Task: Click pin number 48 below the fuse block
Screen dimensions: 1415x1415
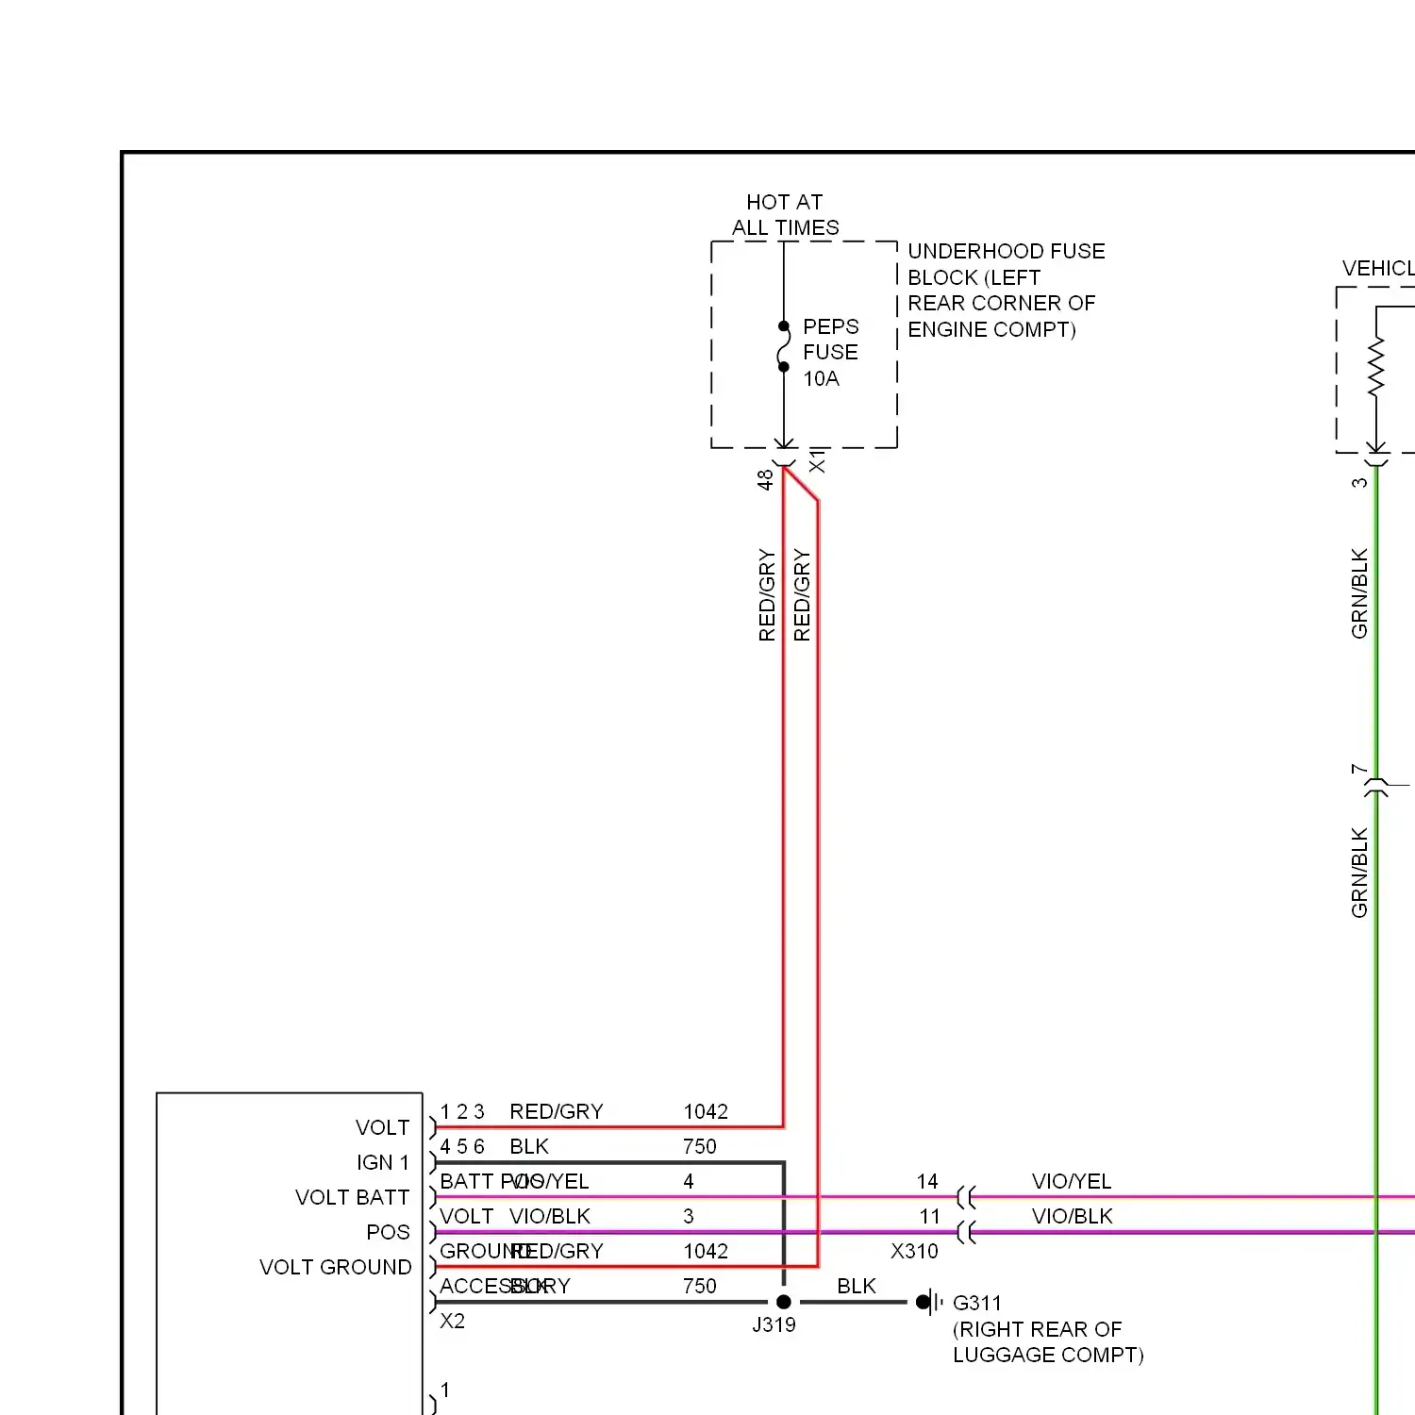Action: [x=765, y=480]
